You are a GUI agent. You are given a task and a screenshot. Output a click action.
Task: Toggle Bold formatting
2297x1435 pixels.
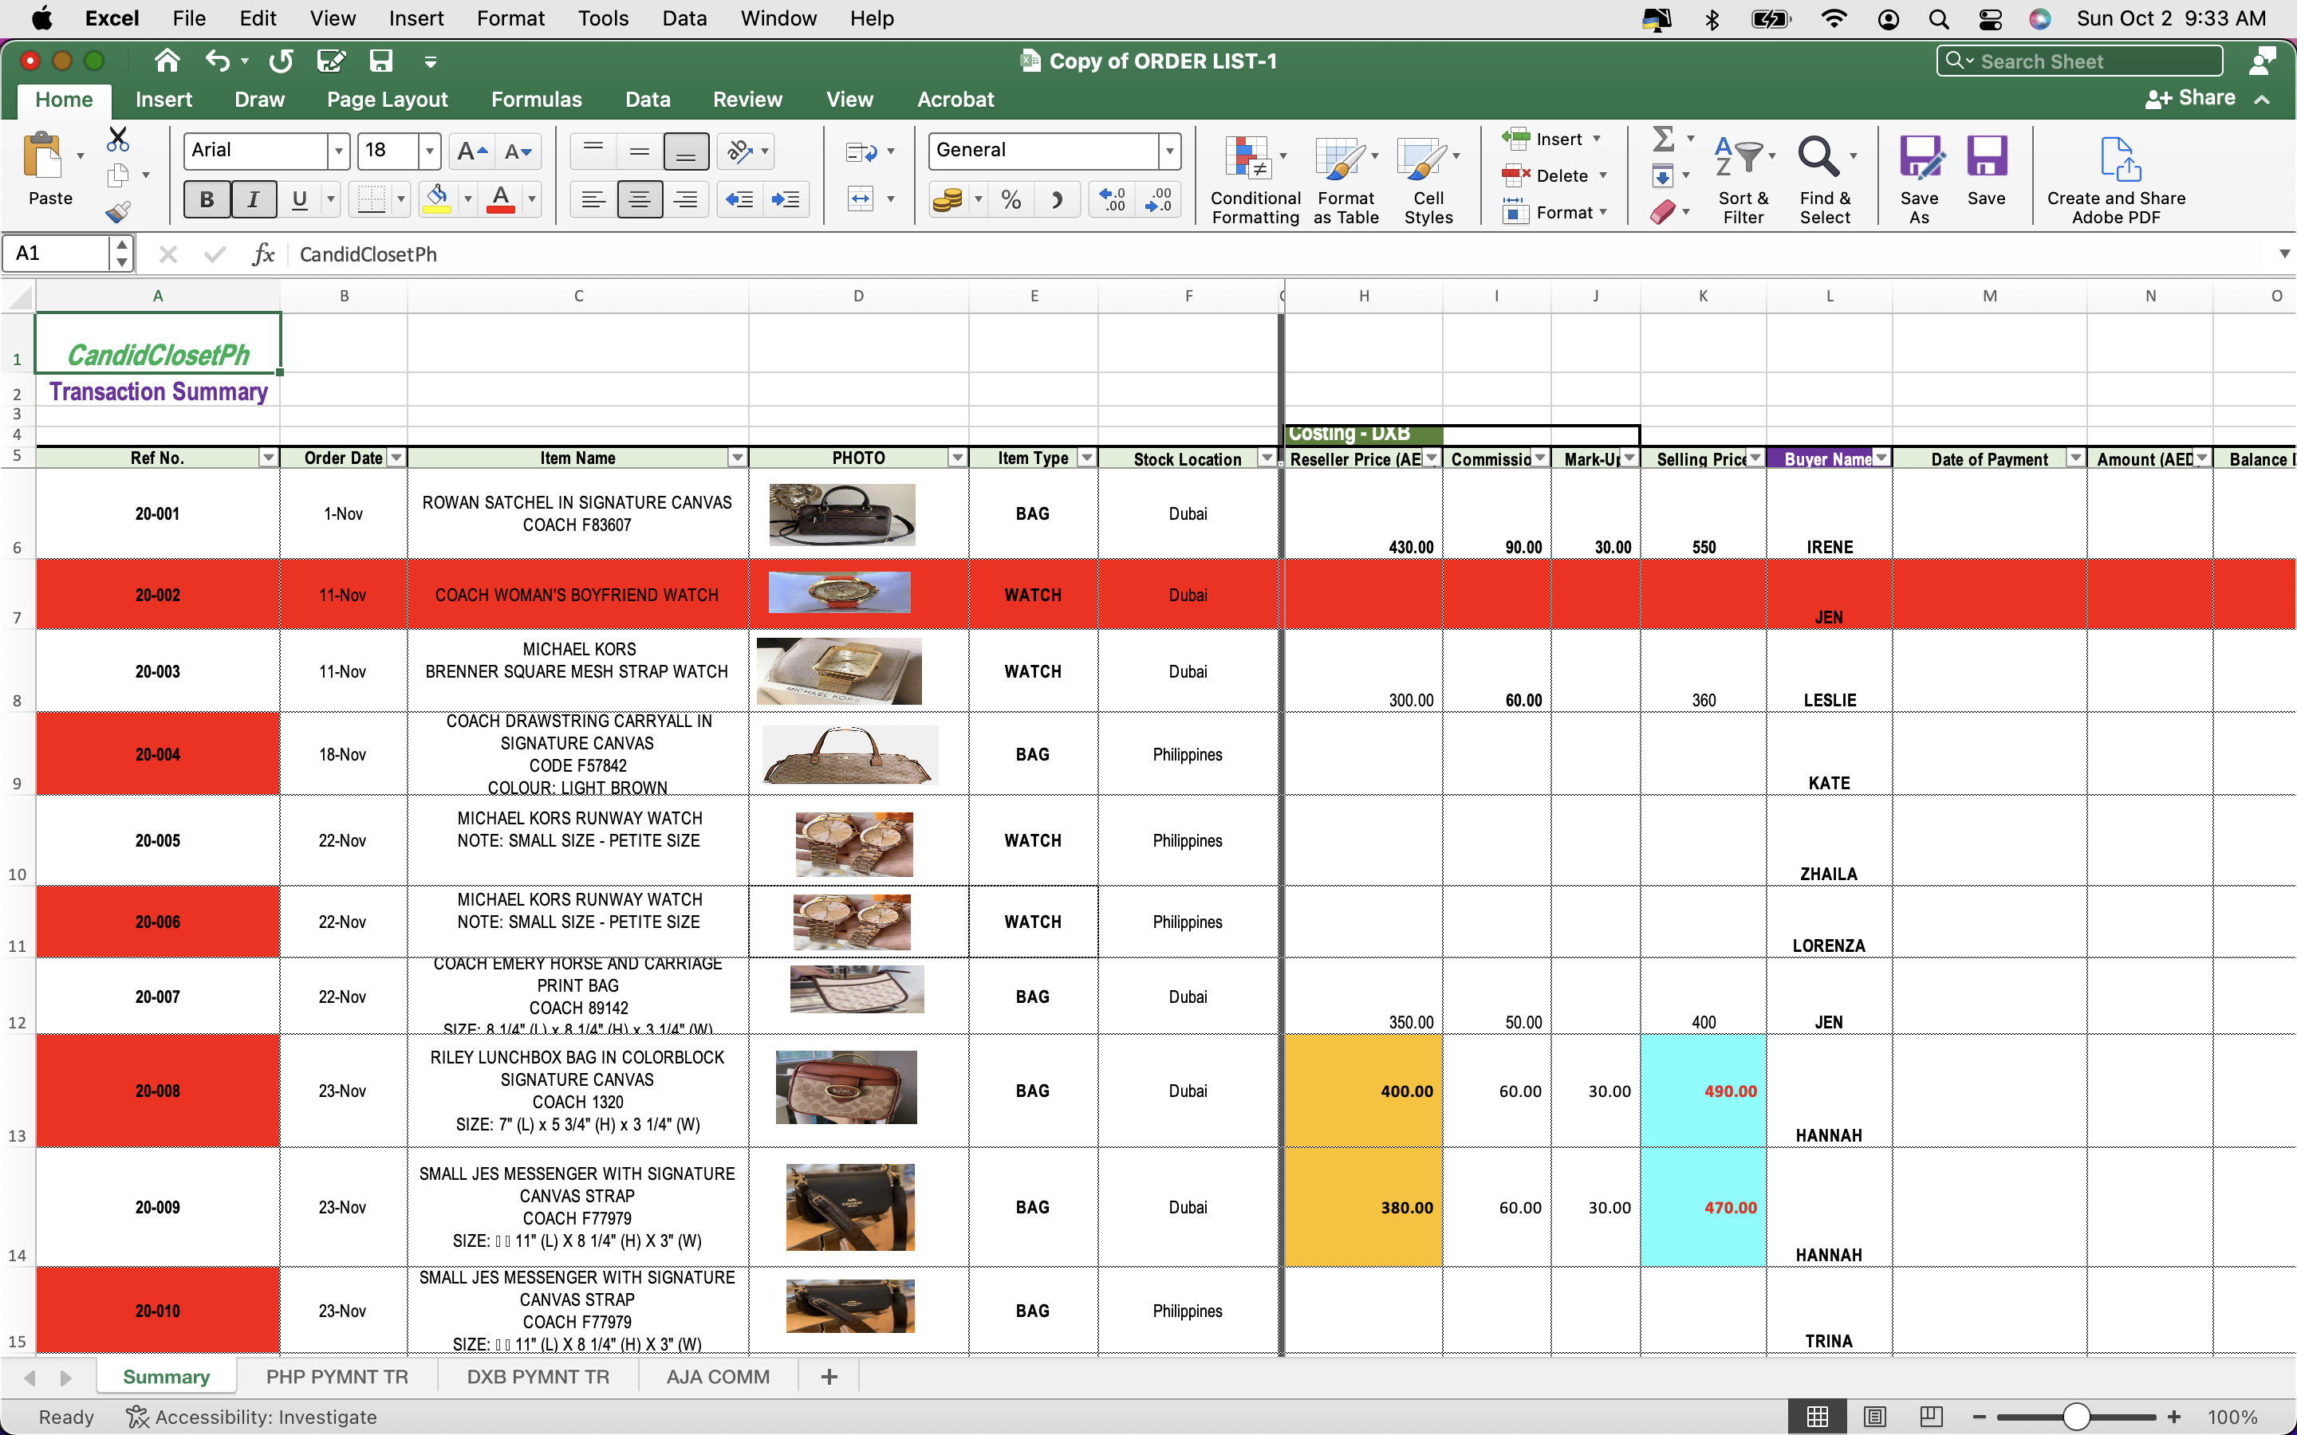[x=206, y=200]
